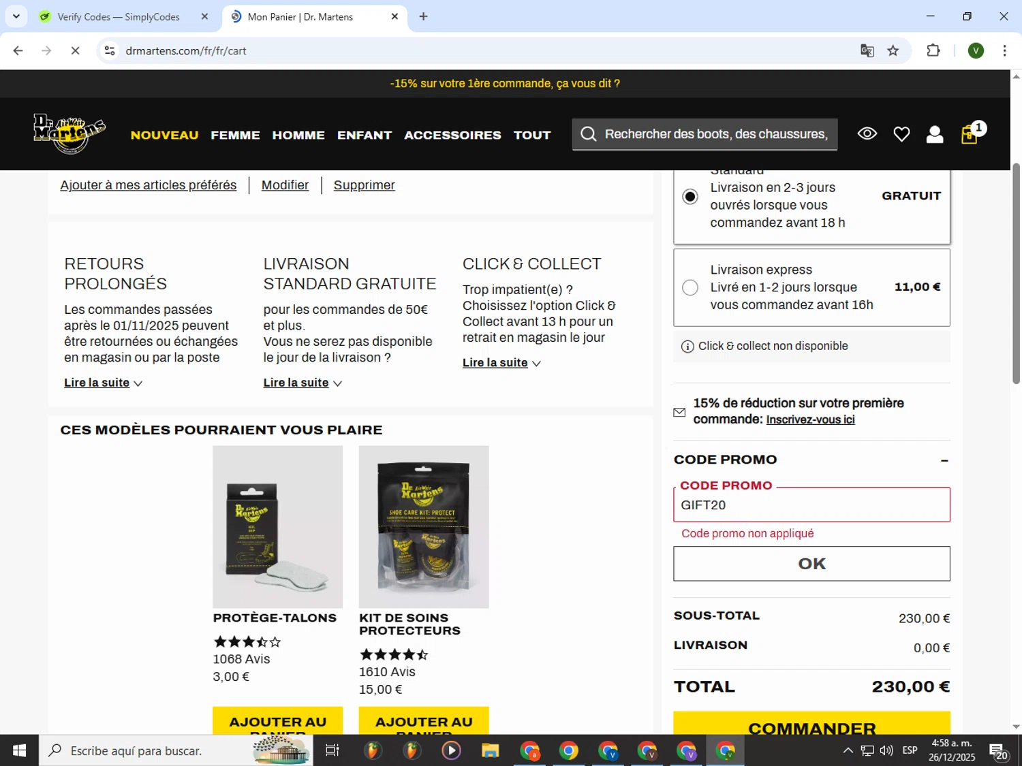Open the wishlist heart icon
The height and width of the screenshot is (766, 1022).
click(x=901, y=135)
